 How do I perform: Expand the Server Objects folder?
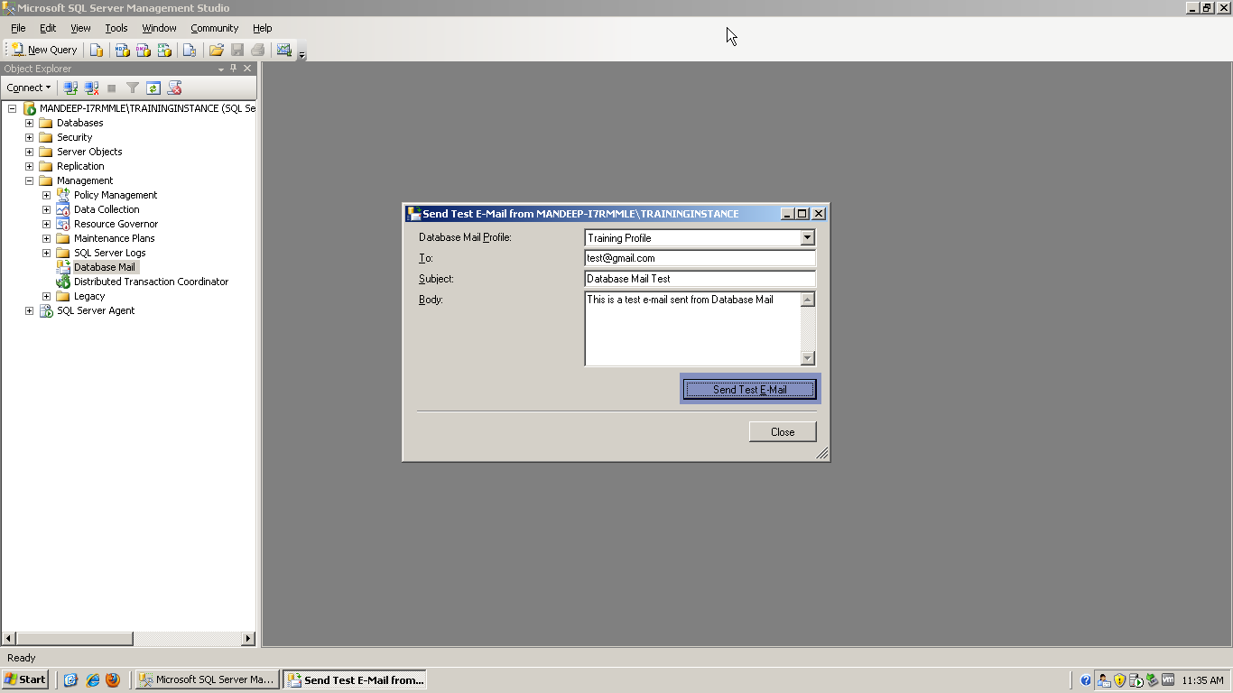[x=29, y=152]
